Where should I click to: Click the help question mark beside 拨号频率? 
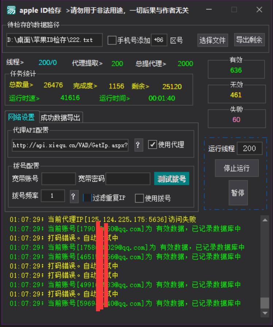(x=74, y=196)
